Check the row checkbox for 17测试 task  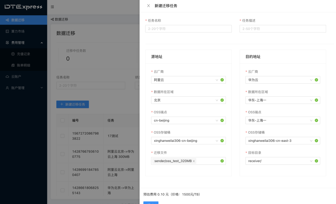click(x=63, y=136)
